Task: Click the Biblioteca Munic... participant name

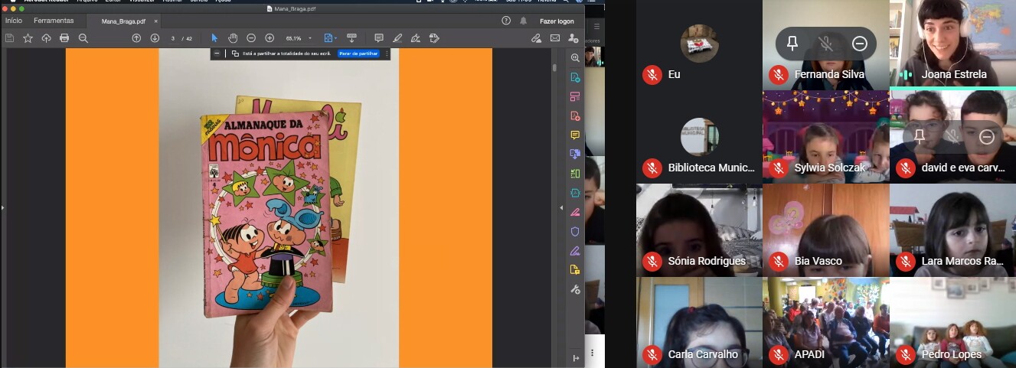Action: pyautogui.click(x=711, y=168)
